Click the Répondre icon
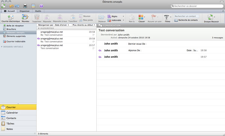 pos(47,17)
